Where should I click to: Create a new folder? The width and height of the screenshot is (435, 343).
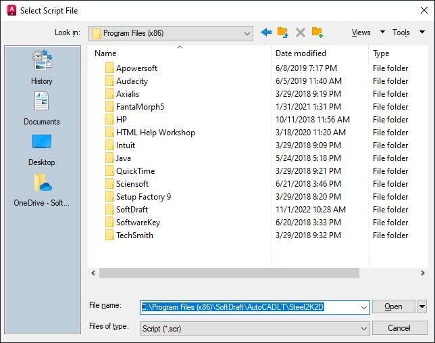317,32
